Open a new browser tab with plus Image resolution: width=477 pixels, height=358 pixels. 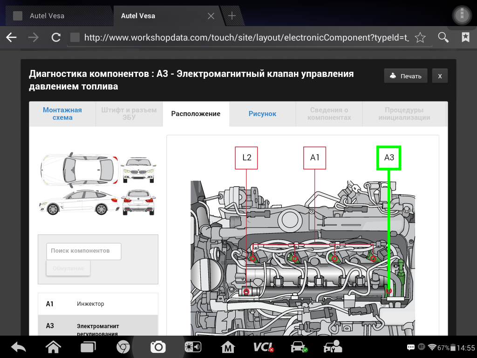pos(232,16)
